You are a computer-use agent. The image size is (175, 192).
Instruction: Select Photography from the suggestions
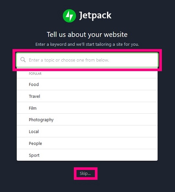pos(87,120)
